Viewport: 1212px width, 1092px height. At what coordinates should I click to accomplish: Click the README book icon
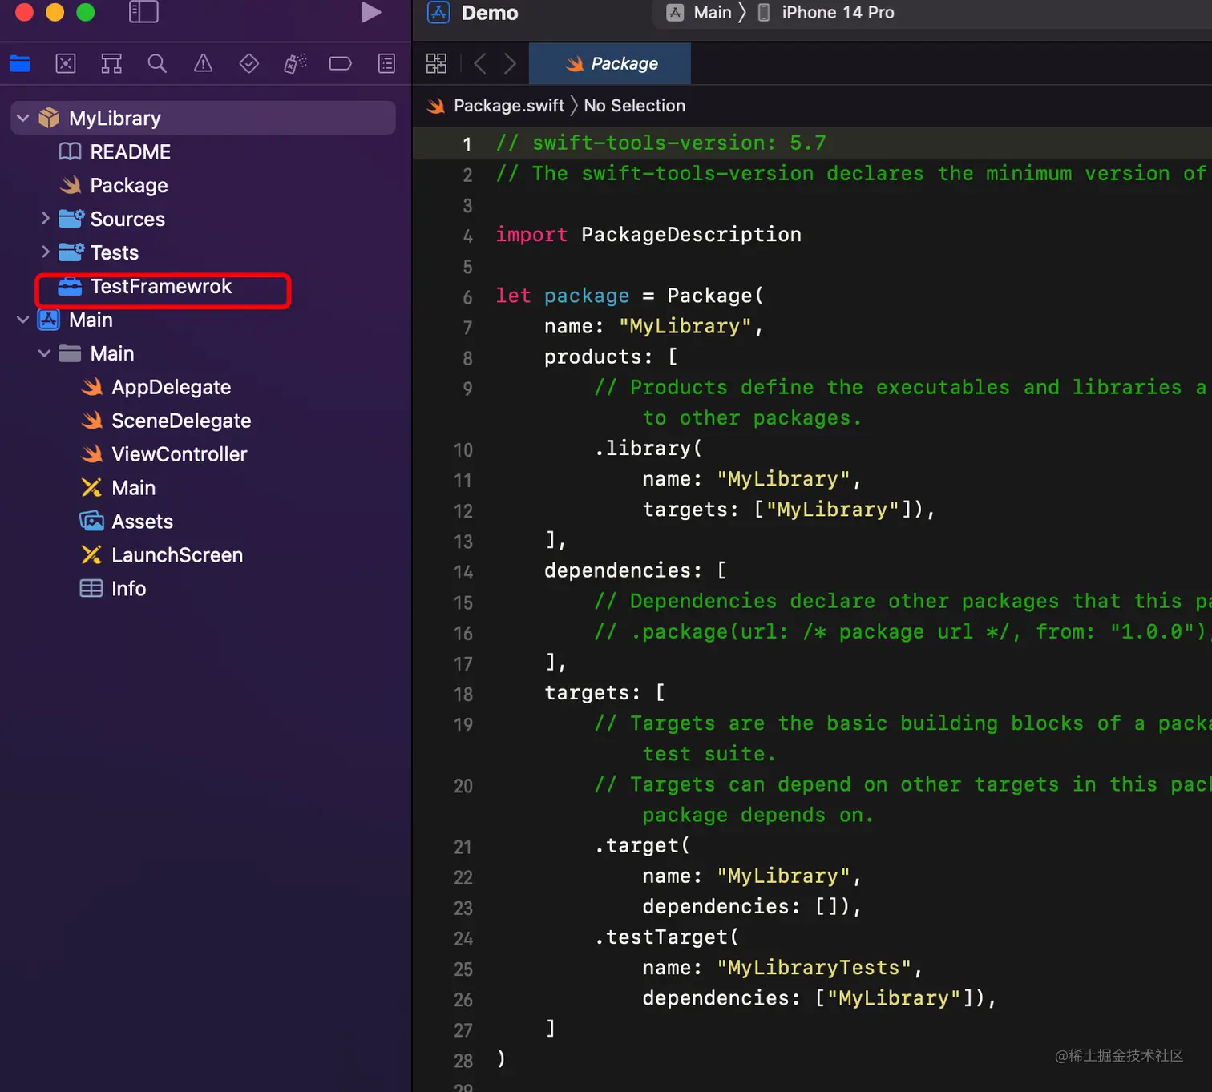[x=70, y=151]
